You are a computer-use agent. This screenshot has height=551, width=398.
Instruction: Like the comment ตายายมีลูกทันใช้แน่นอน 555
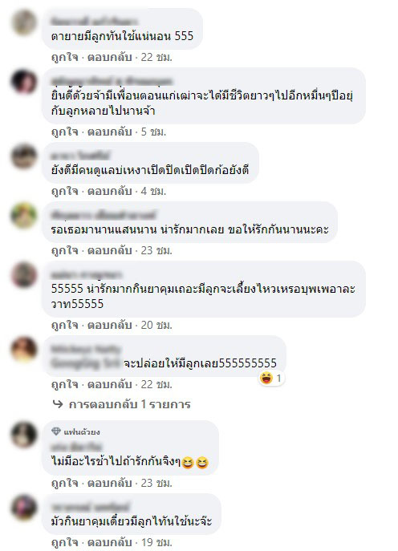click(65, 57)
